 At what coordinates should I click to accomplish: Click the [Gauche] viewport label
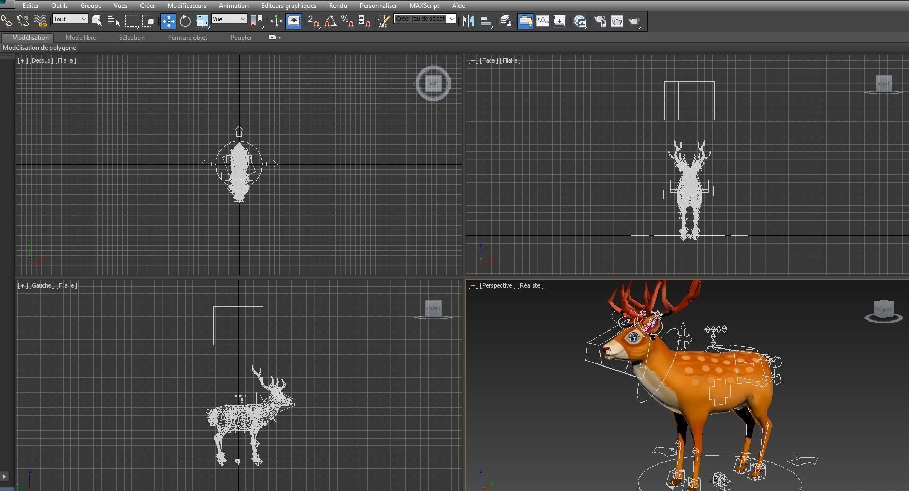click(x=41, y=285)
